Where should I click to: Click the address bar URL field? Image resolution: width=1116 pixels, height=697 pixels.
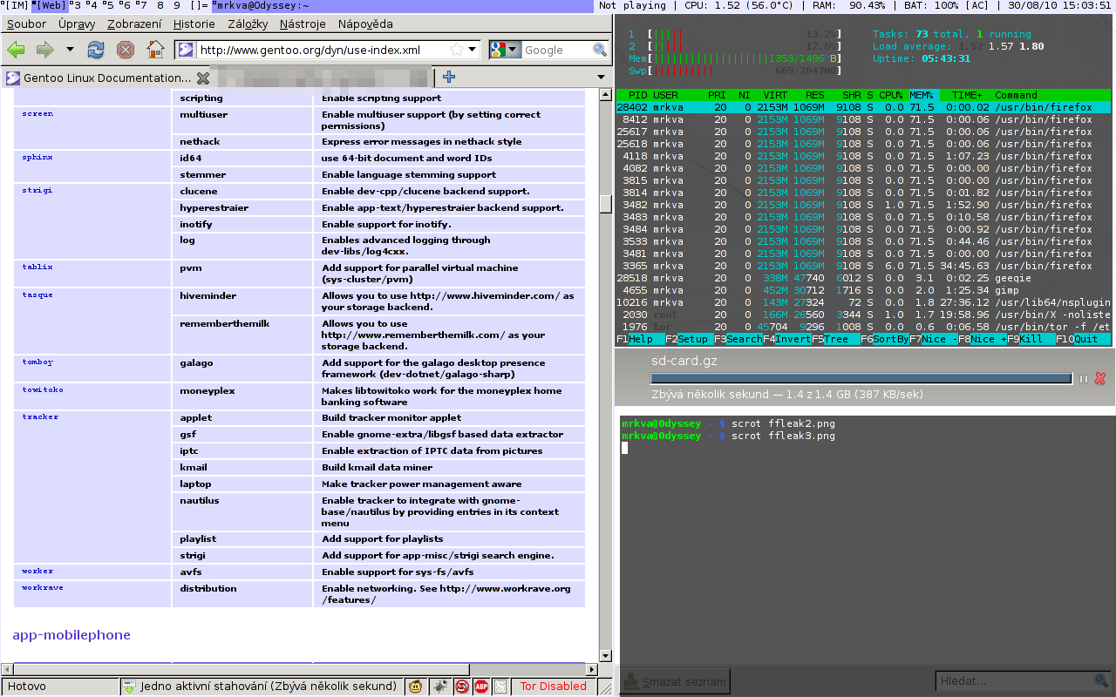(322, 50)
